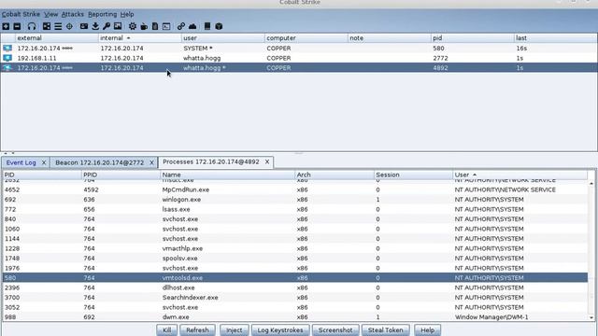This screenshot has height=336, width=598.
Task: Click the Log Keystrokes button
Action: 280,329
